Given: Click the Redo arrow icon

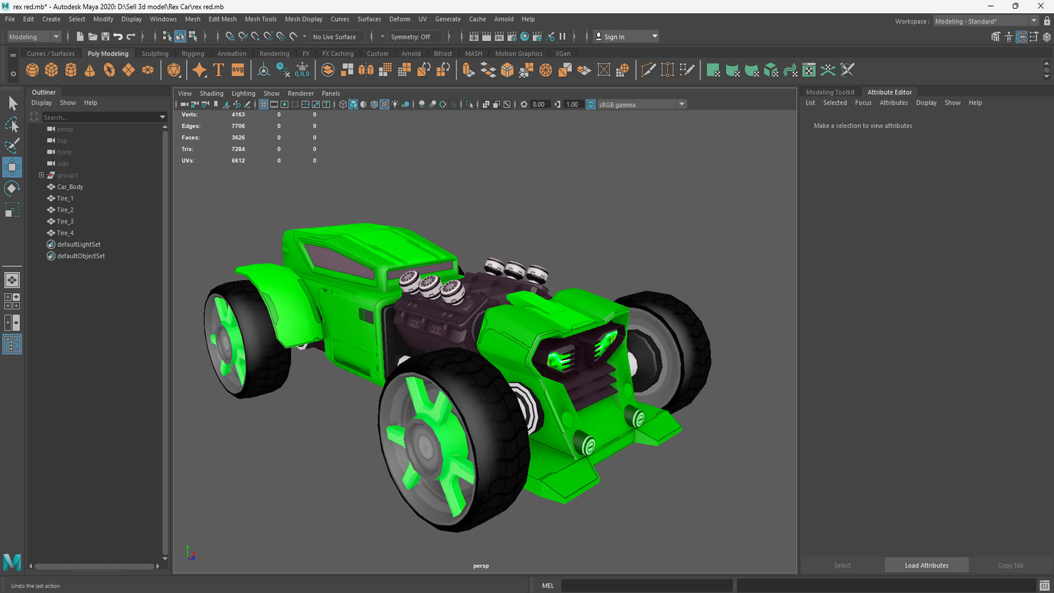Looking at the screenshot, I should tap(131, 37).
